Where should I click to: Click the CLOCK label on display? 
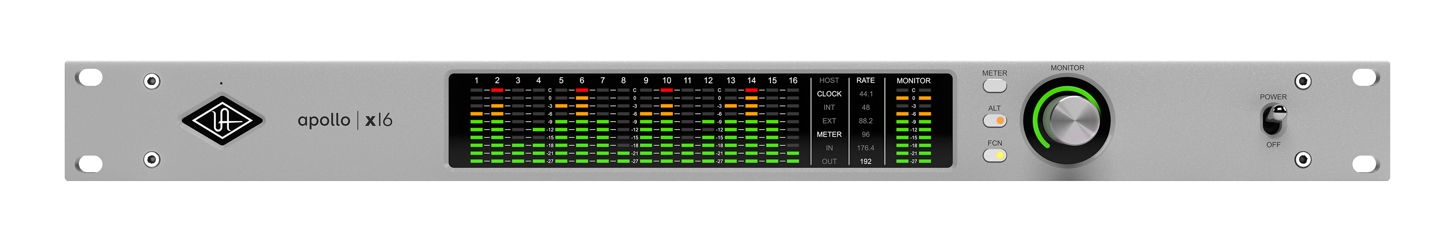click(829, 94)
